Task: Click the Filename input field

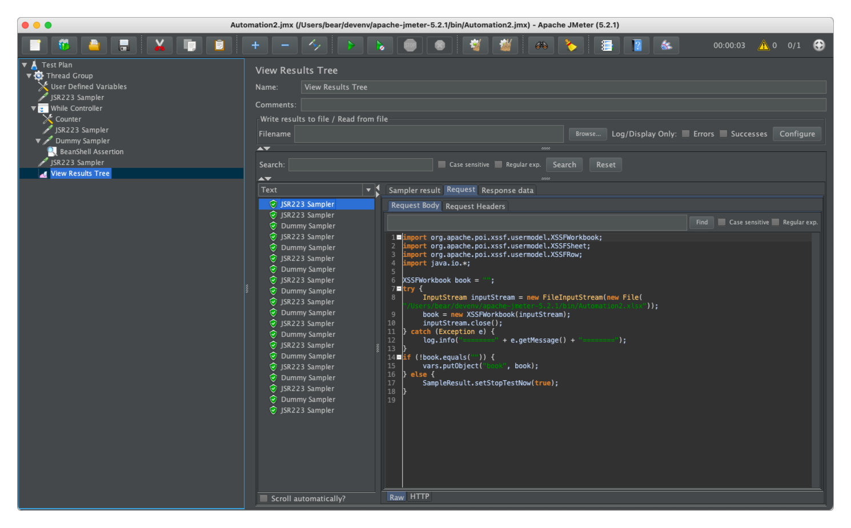Action: pyautogui.click(x=429, y=134)
